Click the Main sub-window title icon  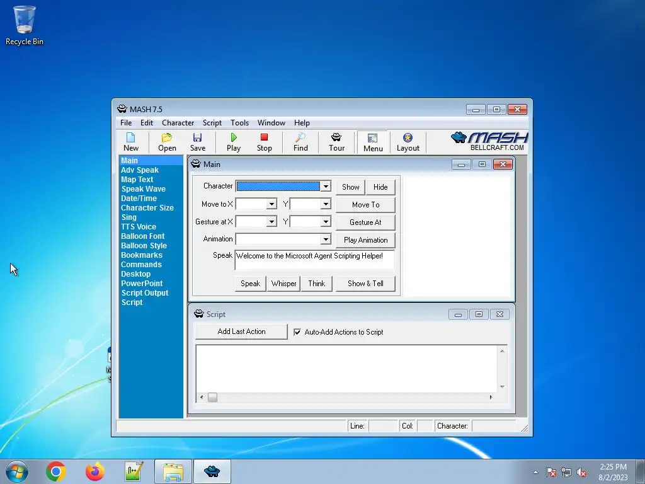coord(196,164)
